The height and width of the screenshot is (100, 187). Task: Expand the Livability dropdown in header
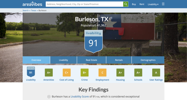click(x=153, y=4)
